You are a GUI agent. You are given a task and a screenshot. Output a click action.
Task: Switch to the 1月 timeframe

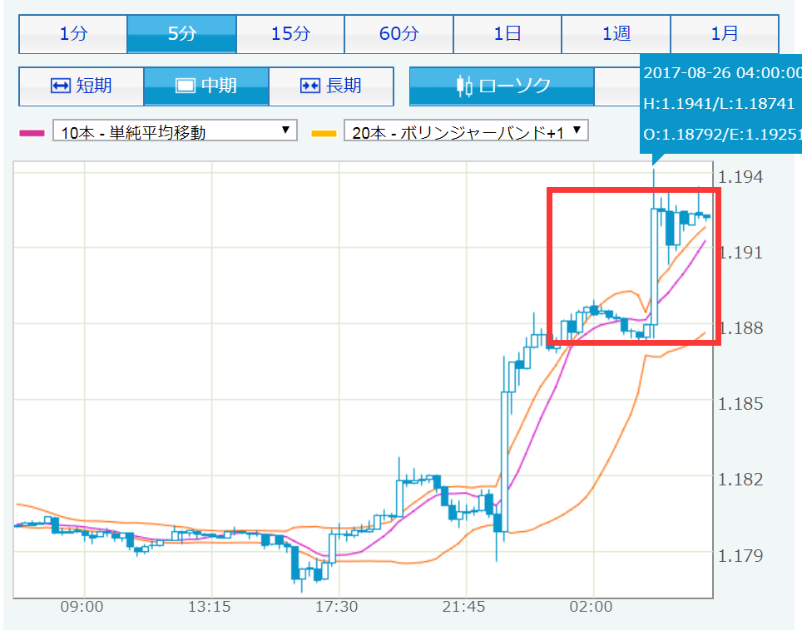point(725,34)
